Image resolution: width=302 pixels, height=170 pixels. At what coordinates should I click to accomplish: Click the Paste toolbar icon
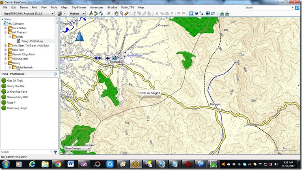[x=167, y=13]
